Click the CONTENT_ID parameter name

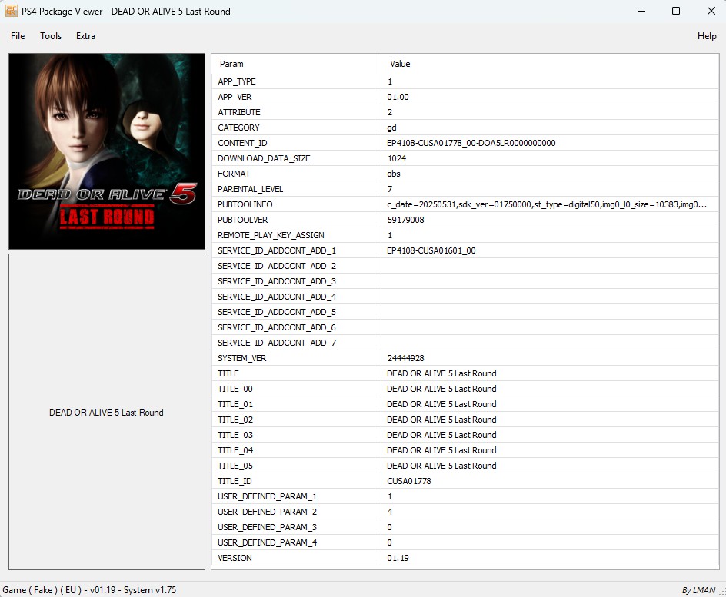[242, 143]
